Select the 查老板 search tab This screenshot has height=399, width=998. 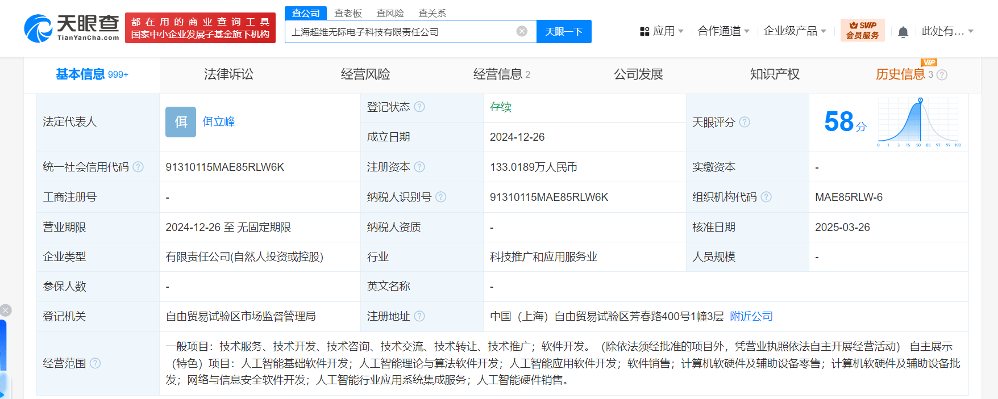tap(348, 13)
